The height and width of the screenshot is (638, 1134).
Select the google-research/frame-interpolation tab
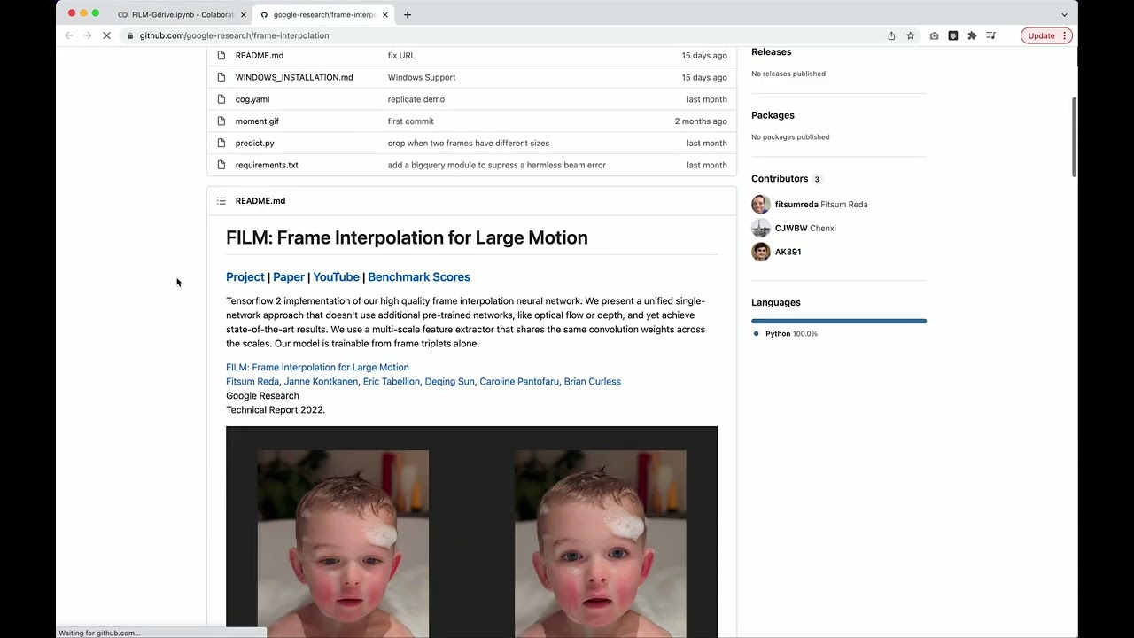point(322,14)
